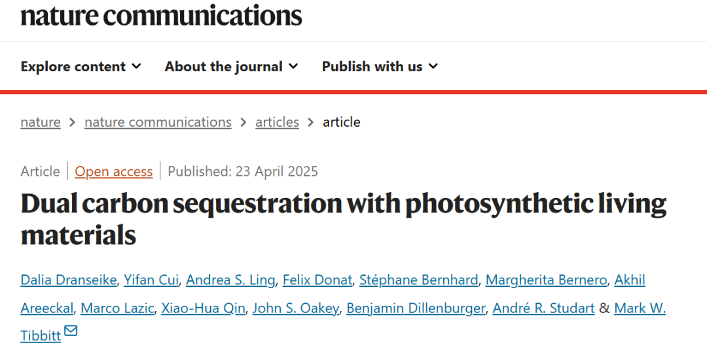Viewport: 707px width, 347px height.
Task: Open Stéphane Bernhard author details
Action: (418, 280)
